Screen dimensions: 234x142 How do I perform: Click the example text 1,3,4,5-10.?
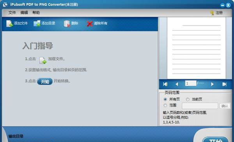pos(171,122)
